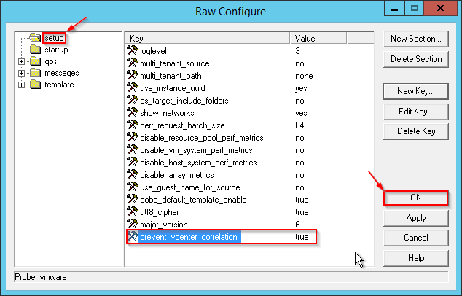
Task: Expand the template tree node
Action: (22, 85)
